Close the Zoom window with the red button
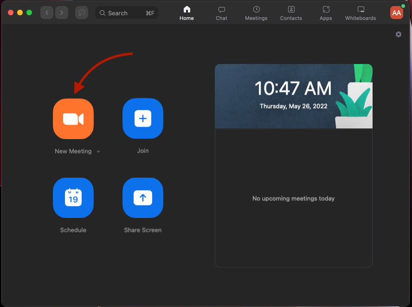The image size is (412, 307). (11, 13)
